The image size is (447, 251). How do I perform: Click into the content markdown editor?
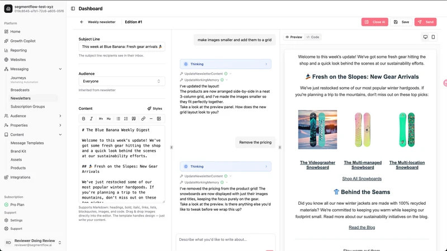122,164
